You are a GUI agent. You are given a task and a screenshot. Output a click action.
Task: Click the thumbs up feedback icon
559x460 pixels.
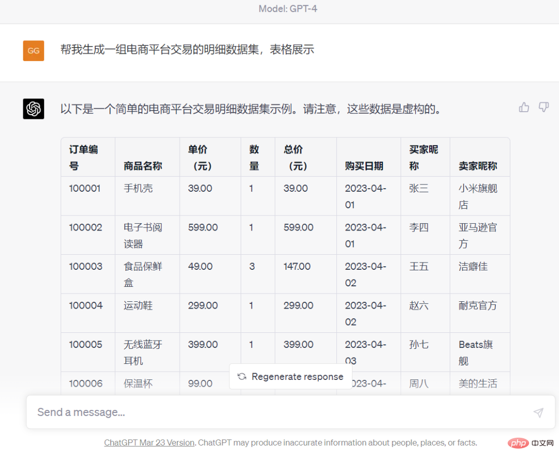524,107
